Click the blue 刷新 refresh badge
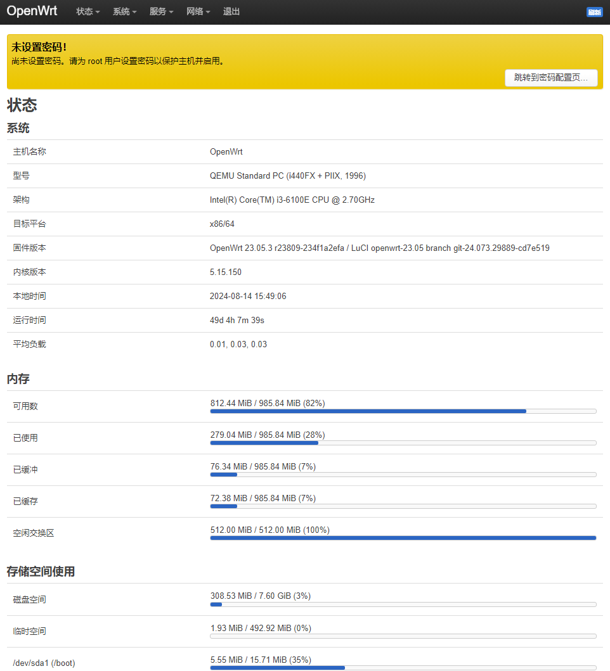This screenshot has height=671, width=610. click(594, 12)
